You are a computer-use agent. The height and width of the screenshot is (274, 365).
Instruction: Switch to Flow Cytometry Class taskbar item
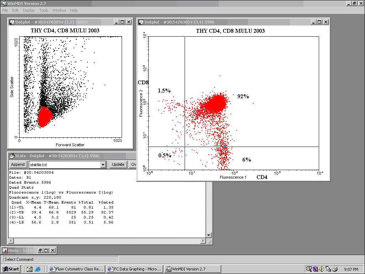pos(76,269)
